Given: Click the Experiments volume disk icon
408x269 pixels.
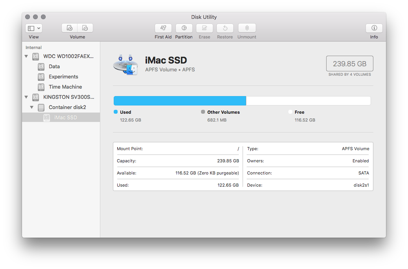Looking at the screenshot, I should (41, 77).
